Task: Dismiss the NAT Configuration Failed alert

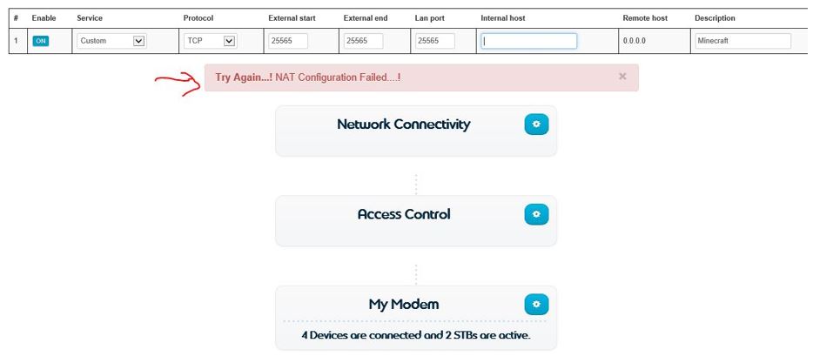Action: coord(622,77)
